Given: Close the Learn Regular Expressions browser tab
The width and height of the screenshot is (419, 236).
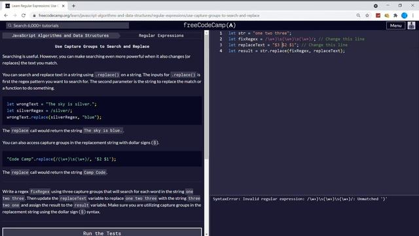Looking at the screenshot, I should [x=64, y=6].
